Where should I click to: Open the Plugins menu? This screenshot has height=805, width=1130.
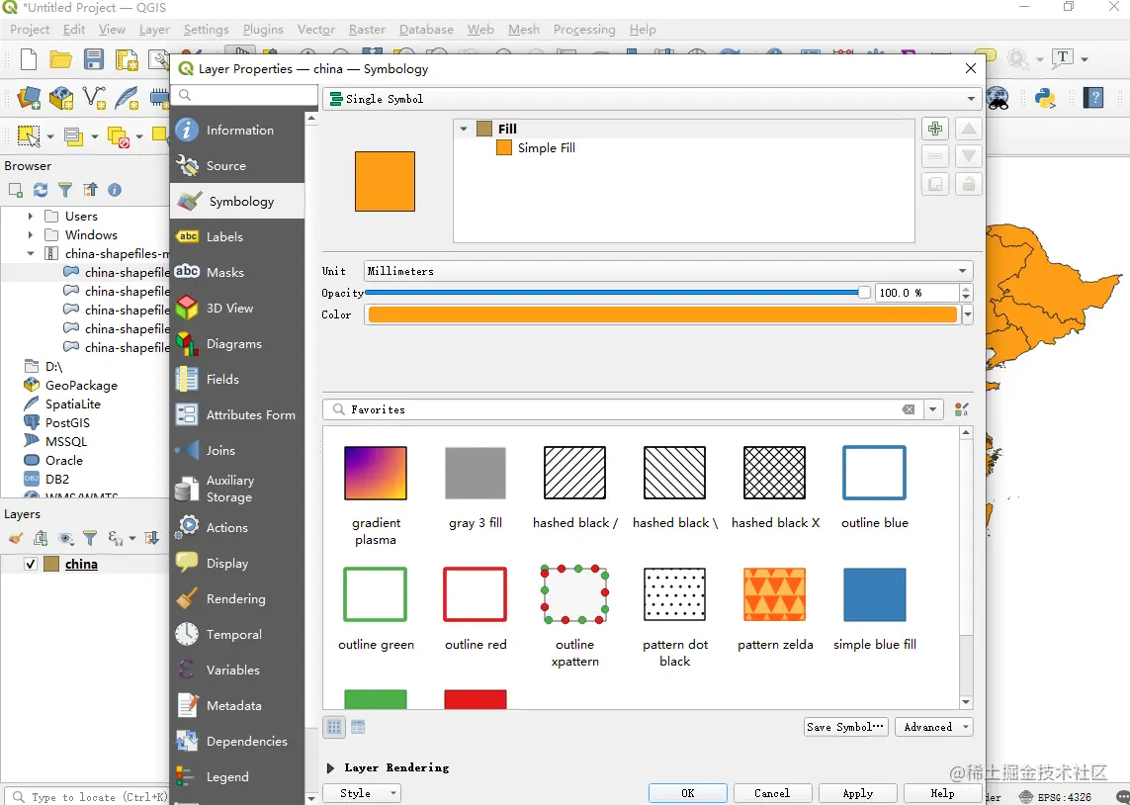click(x=263, y=30)
